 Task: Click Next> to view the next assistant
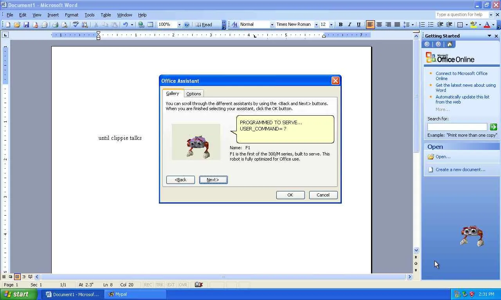coord(213,180)
